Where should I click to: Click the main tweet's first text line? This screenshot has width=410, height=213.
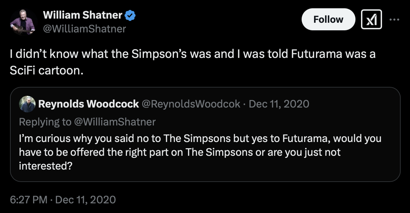[192, 54]
